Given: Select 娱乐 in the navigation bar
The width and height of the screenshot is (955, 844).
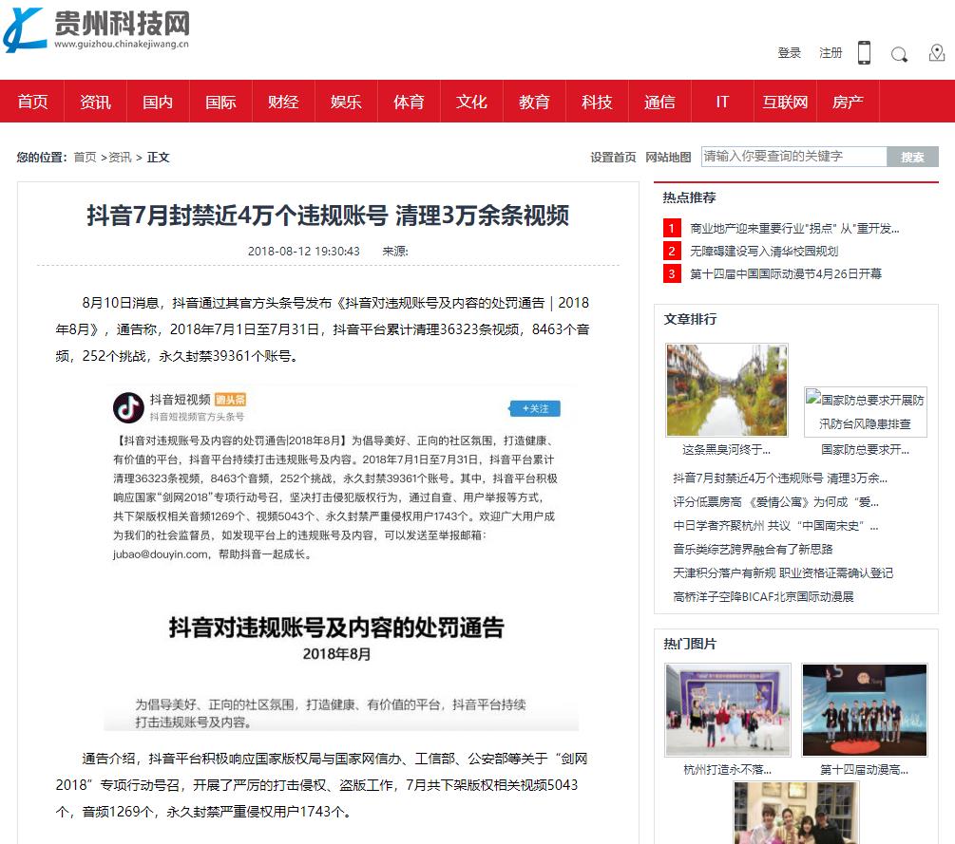Looking at the screenshot, I should [346, 102].
